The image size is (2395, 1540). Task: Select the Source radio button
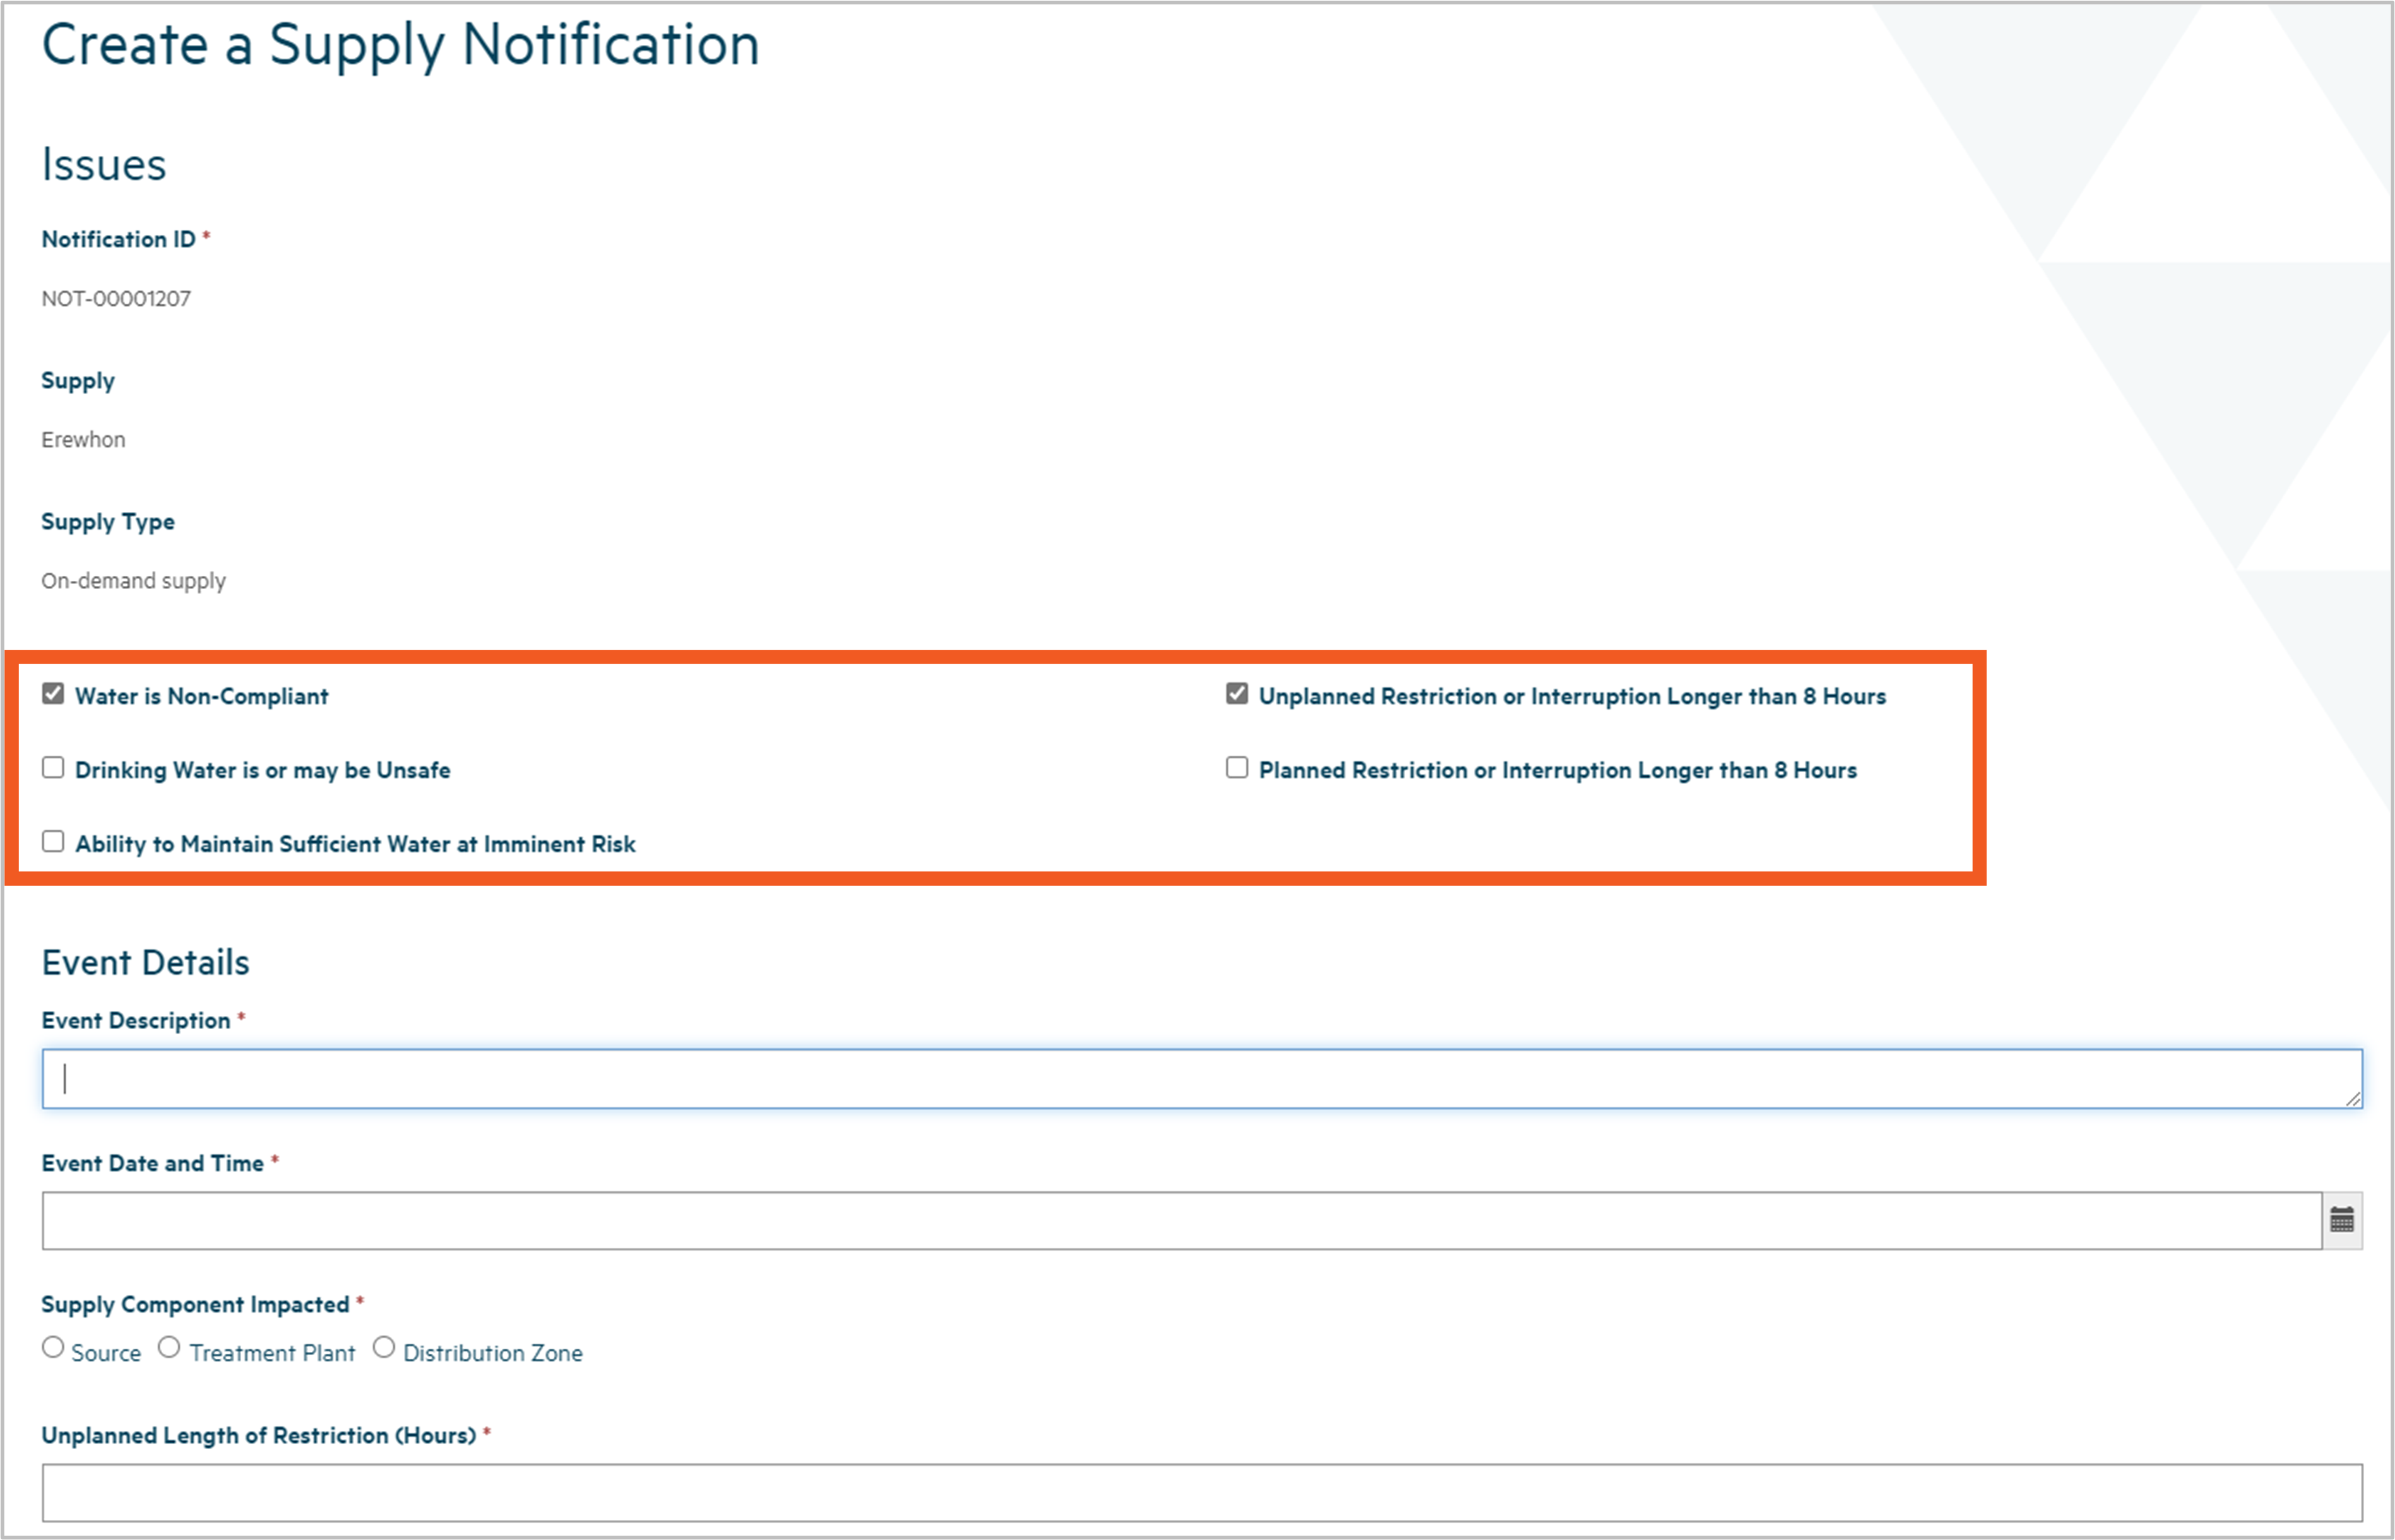click(53, 1348)
